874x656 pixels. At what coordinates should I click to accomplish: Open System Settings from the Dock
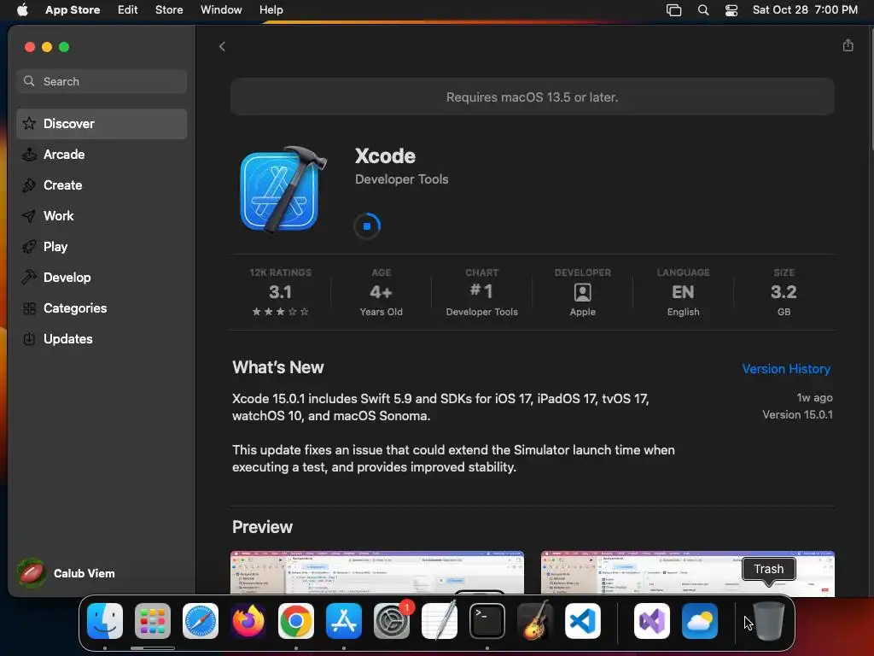click(392, 621)
